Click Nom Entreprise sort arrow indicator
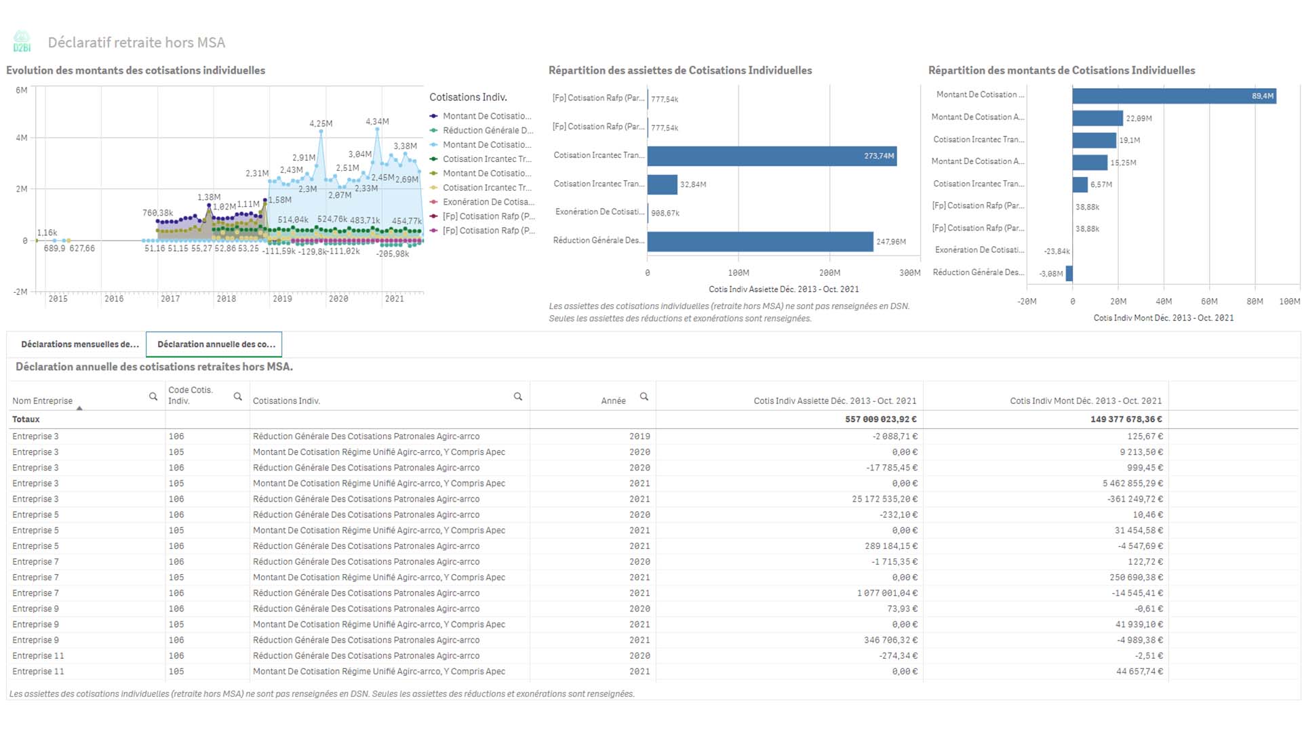 click(x=79, y=408)
